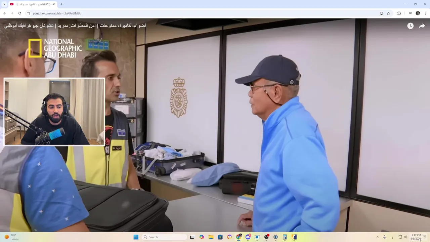
Task: Open media control icon in toolbar
Action: tap(410, 13)
